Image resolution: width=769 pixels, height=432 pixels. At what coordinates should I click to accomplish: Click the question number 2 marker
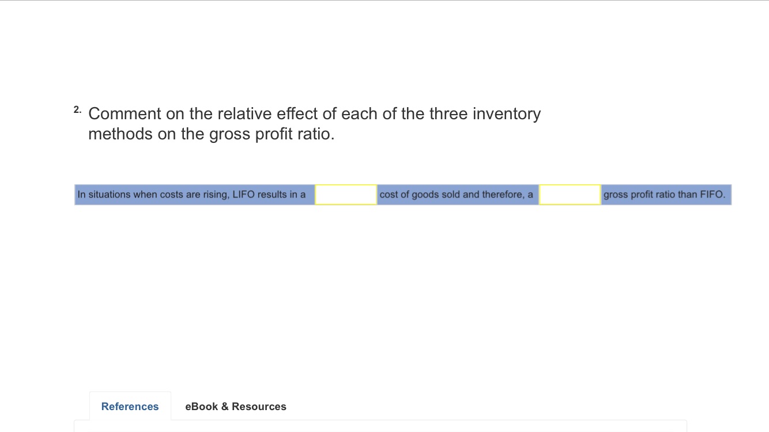(78, 110)
